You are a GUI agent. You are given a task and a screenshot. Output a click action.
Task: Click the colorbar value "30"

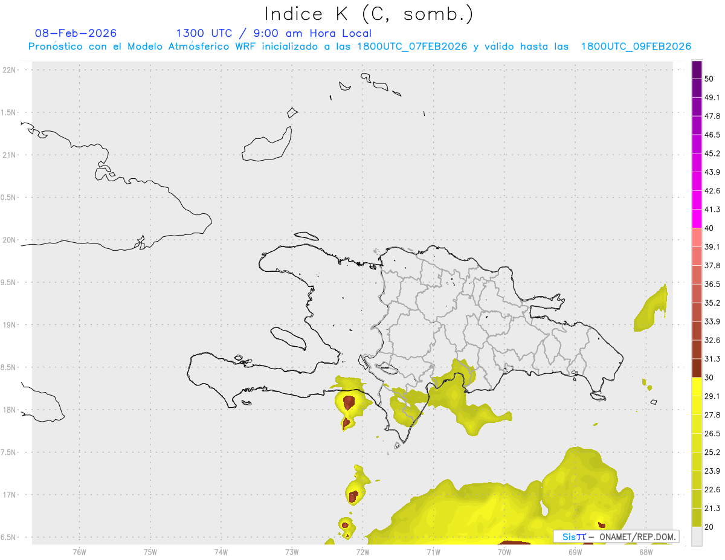pyautogui.click(x=709, y=378)
